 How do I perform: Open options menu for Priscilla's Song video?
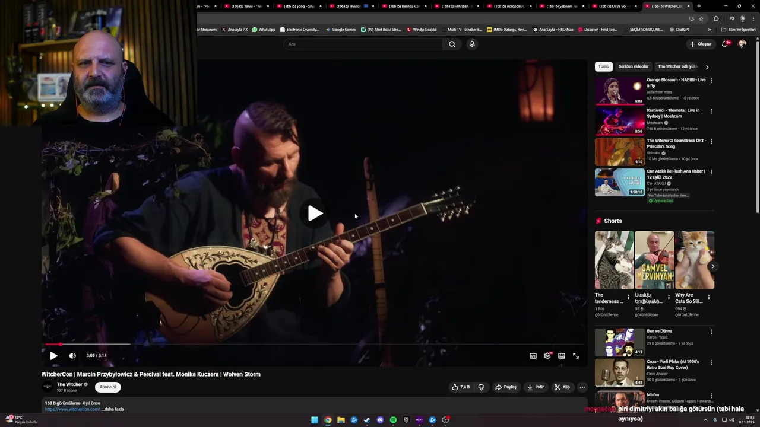coord(712,141)
